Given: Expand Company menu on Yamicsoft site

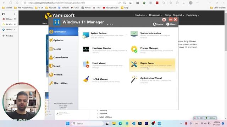Looking at the screenshot, I should point(193,15).
